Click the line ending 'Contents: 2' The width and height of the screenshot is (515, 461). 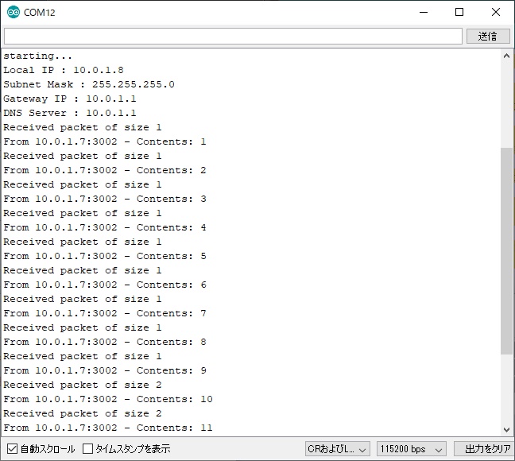[105, 170]
